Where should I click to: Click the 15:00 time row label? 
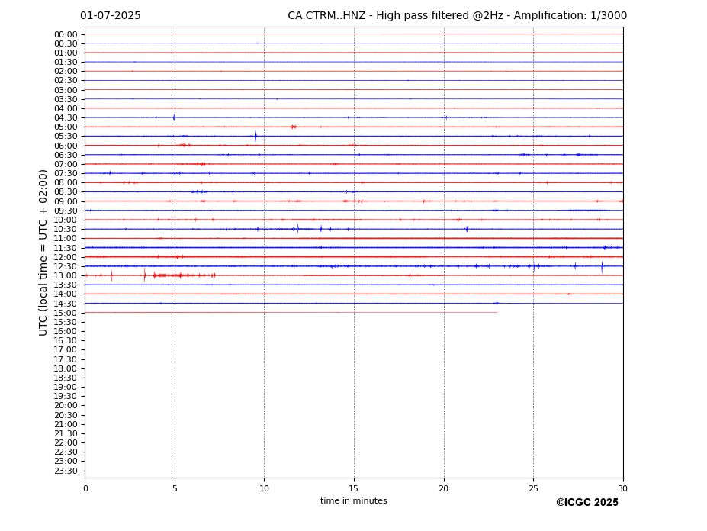(x=66, y=313)
